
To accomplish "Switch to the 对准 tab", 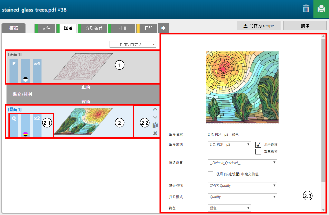I will tap(122, 28).
